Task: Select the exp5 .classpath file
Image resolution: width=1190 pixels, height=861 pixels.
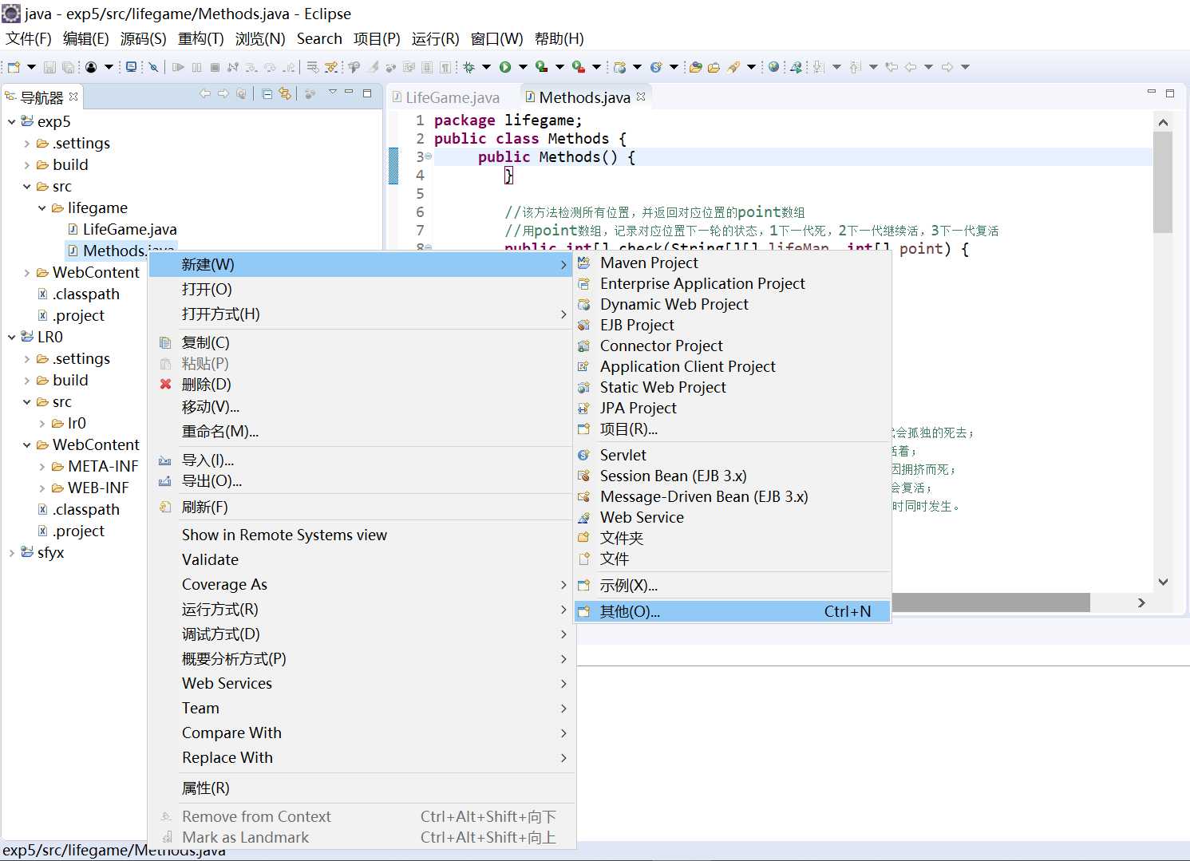Action: (x=85, y=294)
